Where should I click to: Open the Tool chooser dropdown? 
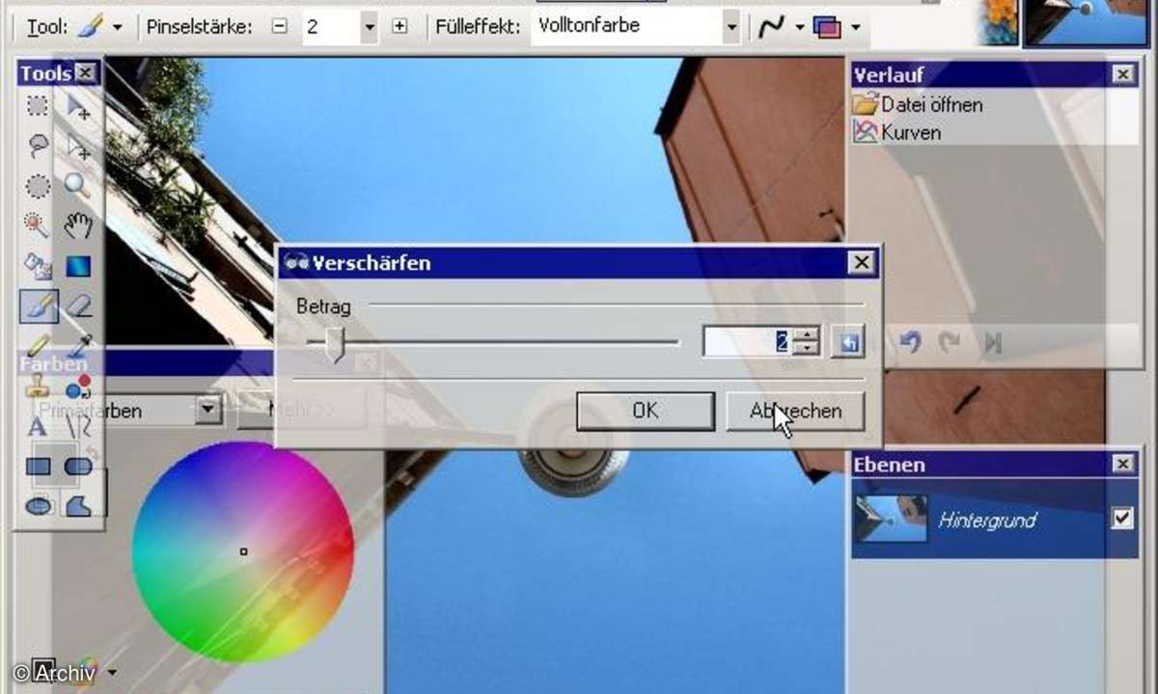118,27
